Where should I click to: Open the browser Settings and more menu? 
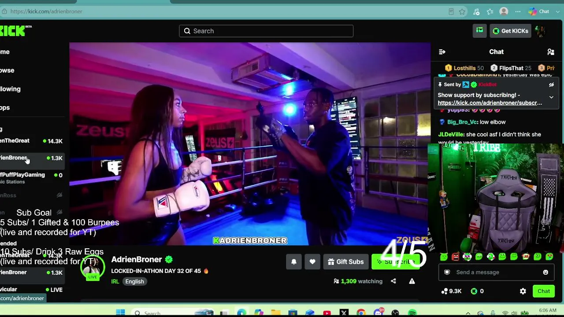[x=518, y=11]
